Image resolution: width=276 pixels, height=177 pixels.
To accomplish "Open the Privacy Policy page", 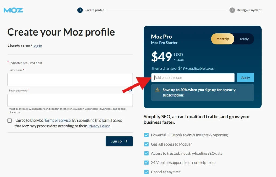I will 98,126.
